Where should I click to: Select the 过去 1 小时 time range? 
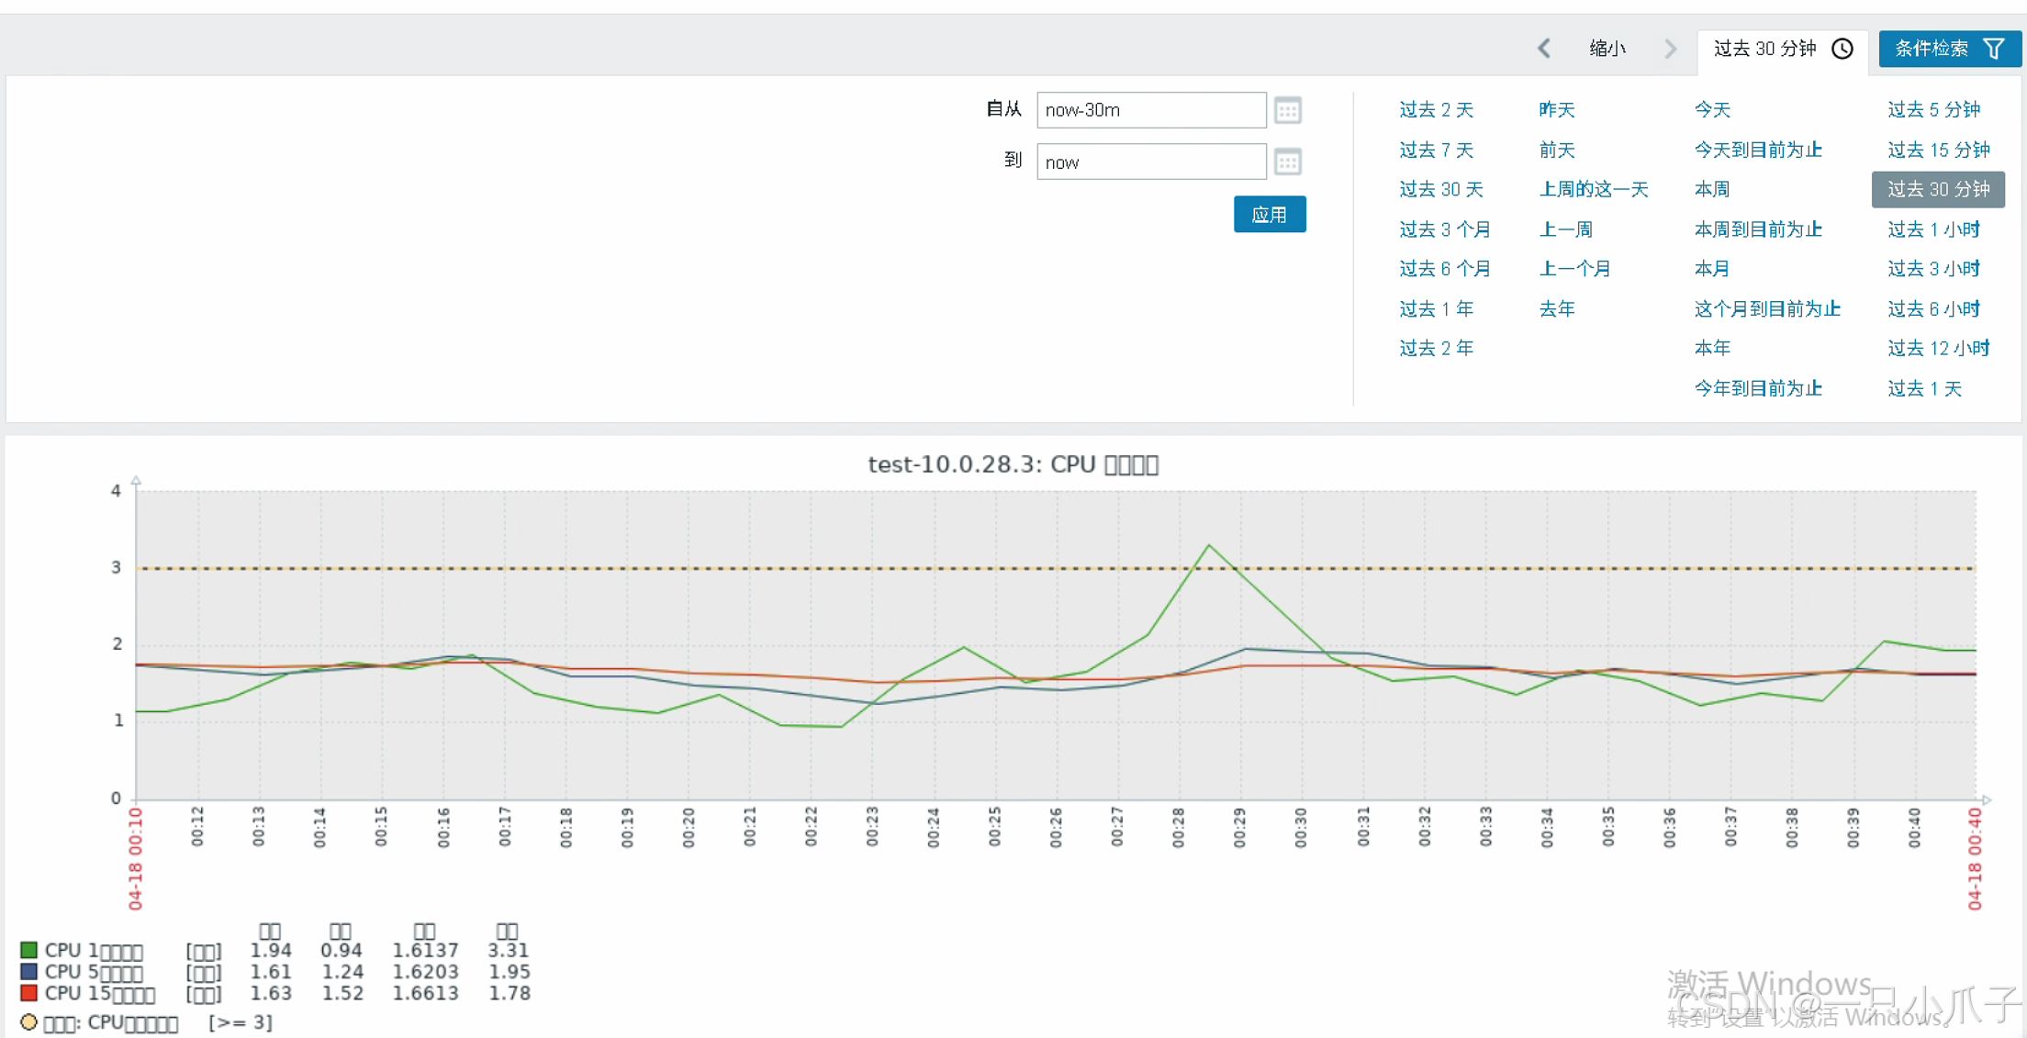click(1933, 229)
